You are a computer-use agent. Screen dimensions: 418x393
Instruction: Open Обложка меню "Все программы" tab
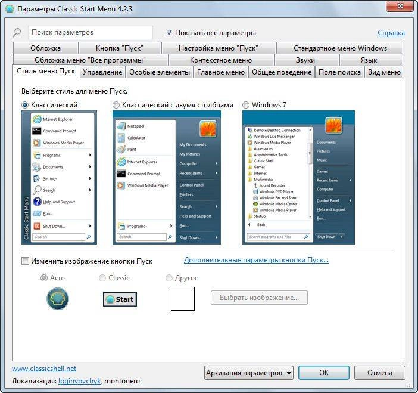tap(91, 60)
